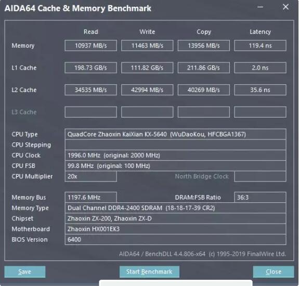Click BIOS Version value 6400

click(x=175, y=240)
